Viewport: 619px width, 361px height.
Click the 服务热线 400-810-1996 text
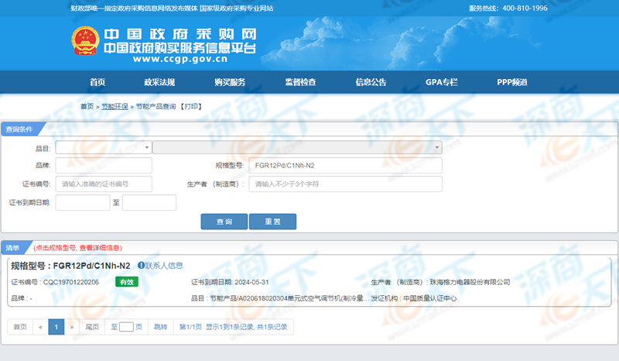click(508, 9)
